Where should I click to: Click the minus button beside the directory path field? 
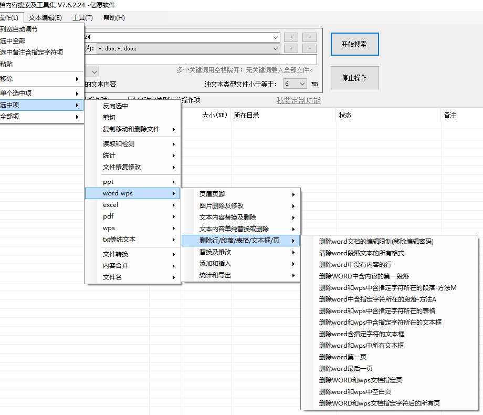309,37
